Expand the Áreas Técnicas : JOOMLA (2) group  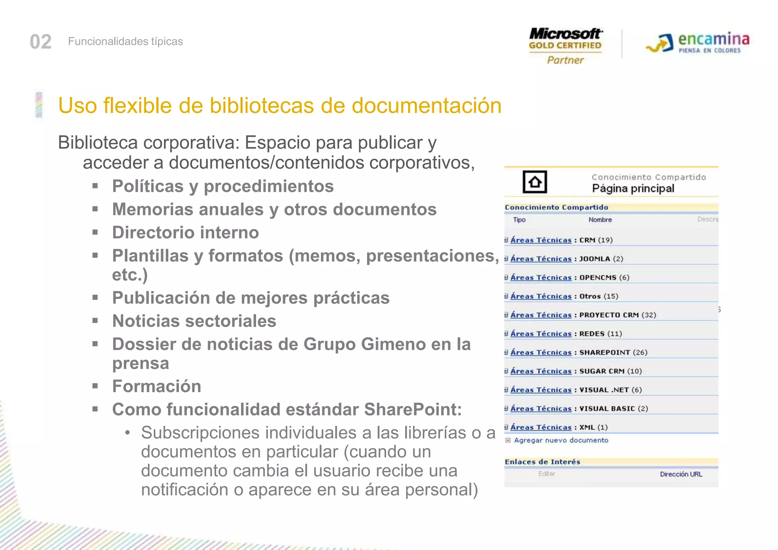[x=506, y=259]
